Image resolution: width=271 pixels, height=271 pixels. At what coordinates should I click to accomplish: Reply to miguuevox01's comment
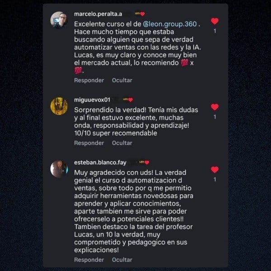[x=89, y=143]
